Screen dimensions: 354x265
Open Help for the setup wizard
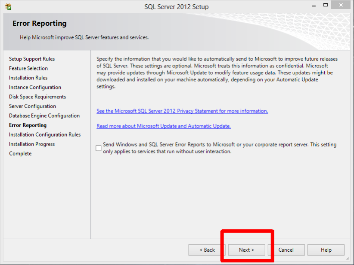[x=326, y=250]
